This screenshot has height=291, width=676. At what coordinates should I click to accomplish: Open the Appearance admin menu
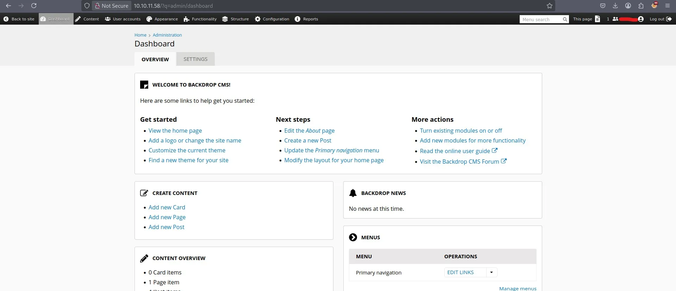(162, 19)
